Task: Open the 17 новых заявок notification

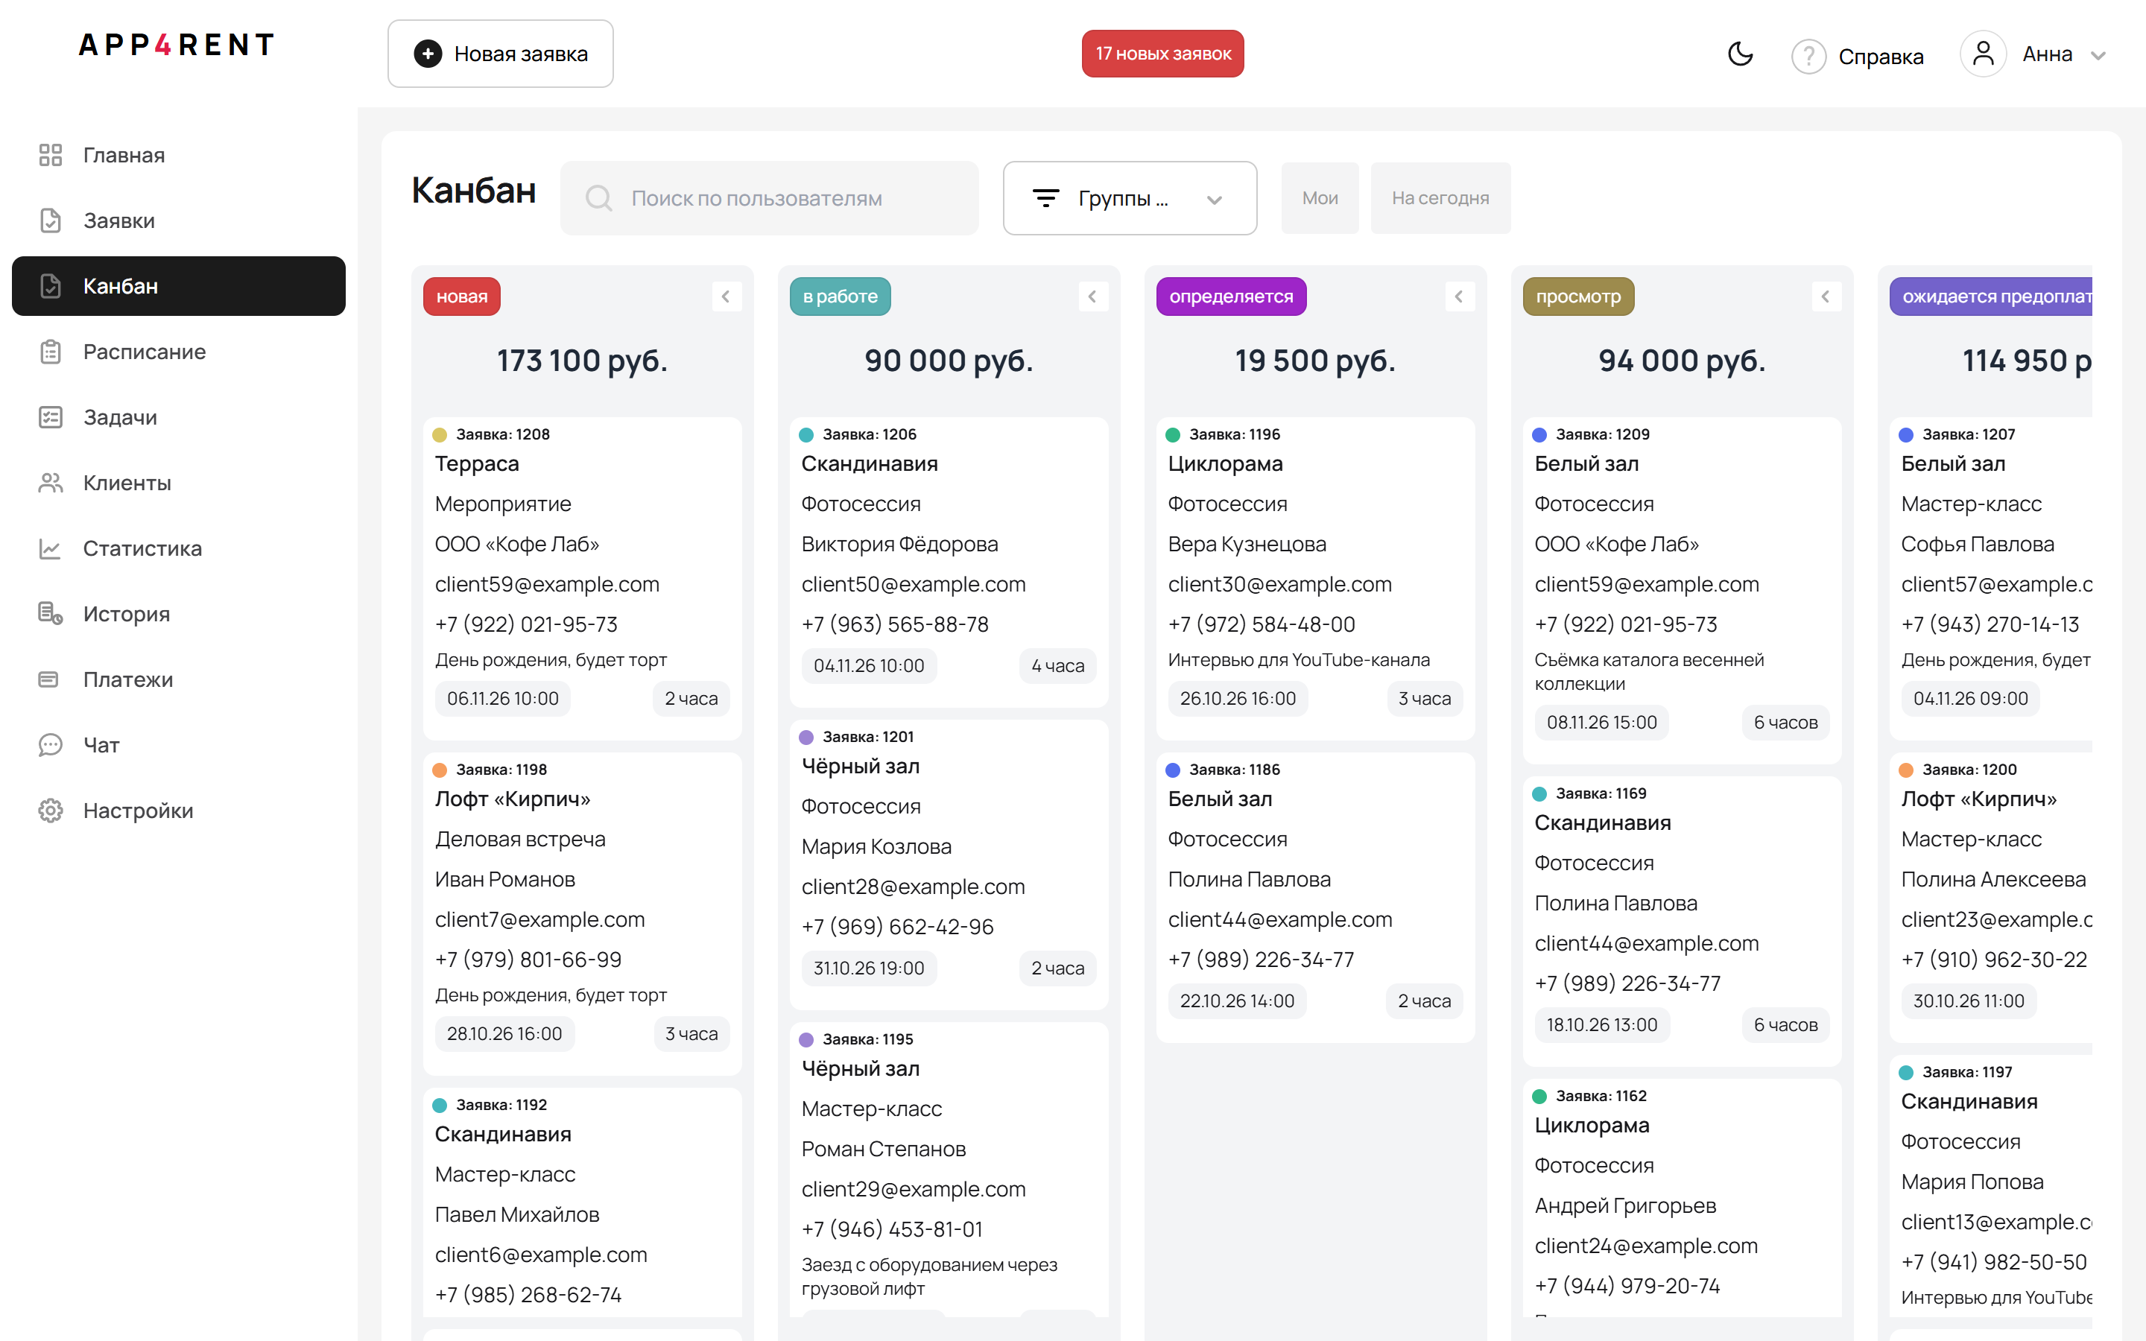Action: [1162, 54]
